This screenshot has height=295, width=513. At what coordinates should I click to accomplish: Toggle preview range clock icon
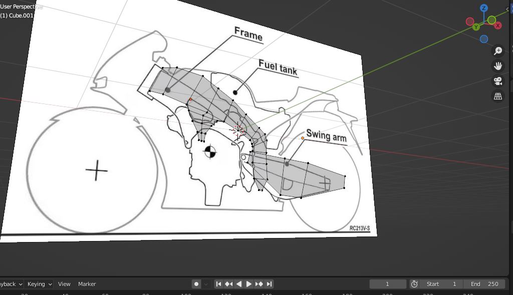[414, 284]
